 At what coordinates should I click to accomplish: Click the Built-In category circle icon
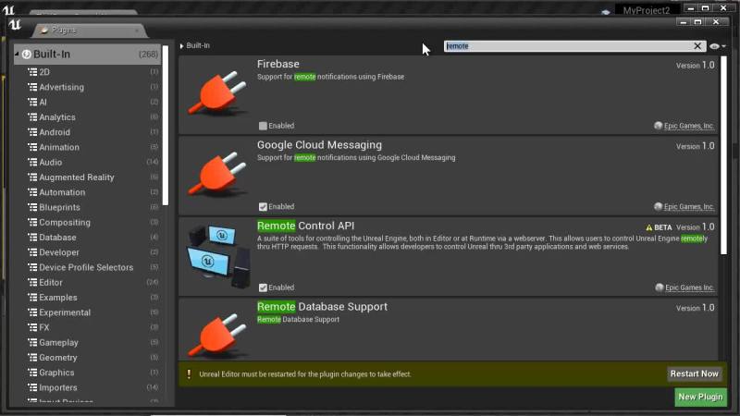(27, 55)
